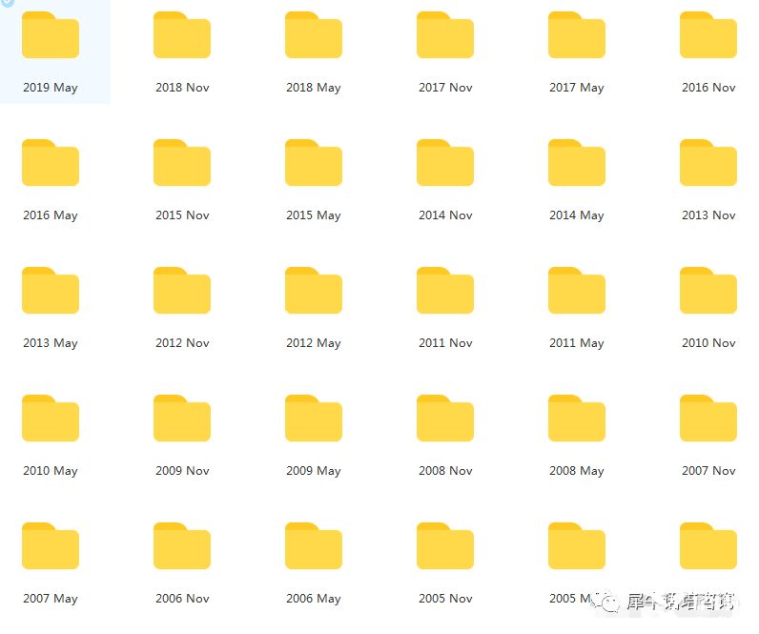Image resolution: width=759 pixels, height=634 pixels.
Task: Click the 2010 Nov folder icon
Action: click(708, 291)
